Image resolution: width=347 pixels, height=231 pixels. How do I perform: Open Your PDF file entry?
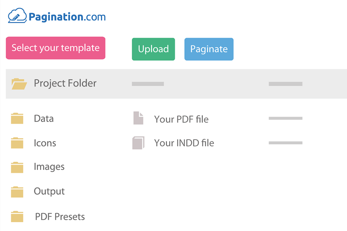[x=181, y=119]
